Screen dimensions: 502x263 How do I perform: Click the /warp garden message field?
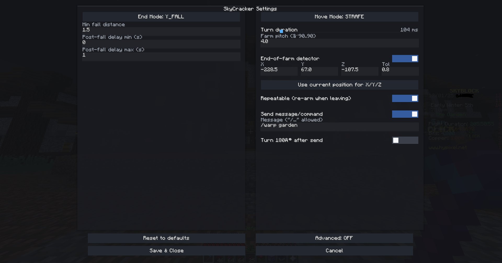pos(339,127)
